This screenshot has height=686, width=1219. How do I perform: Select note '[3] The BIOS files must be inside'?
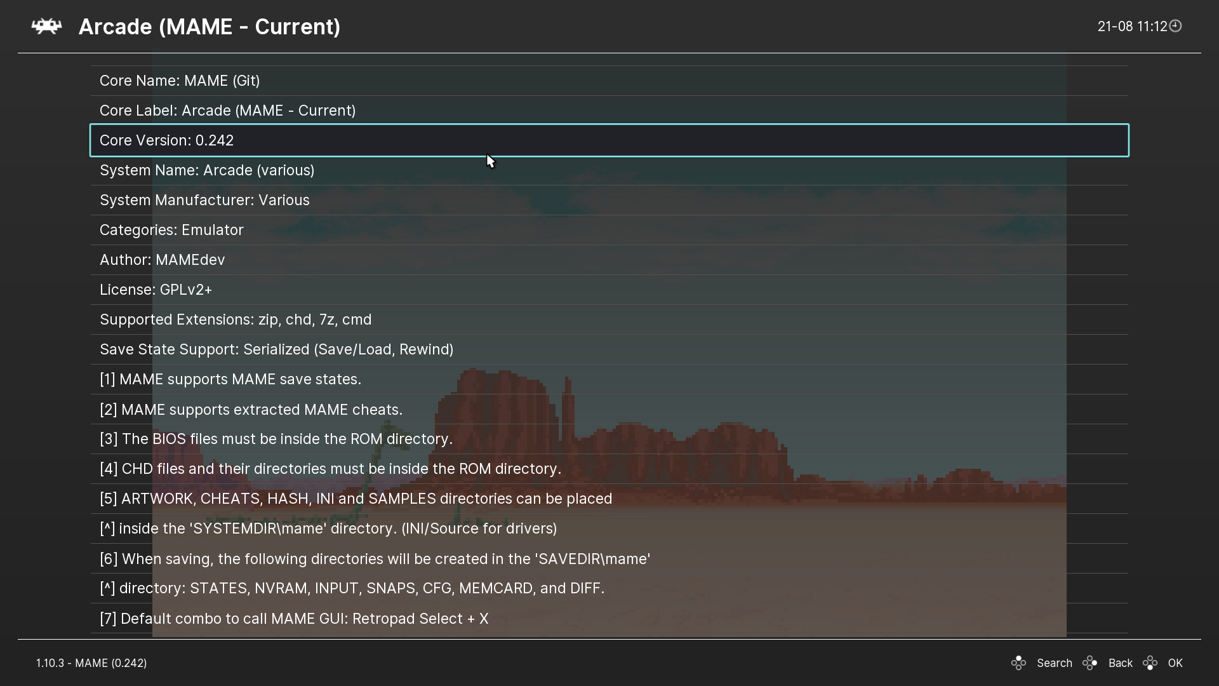609,439
